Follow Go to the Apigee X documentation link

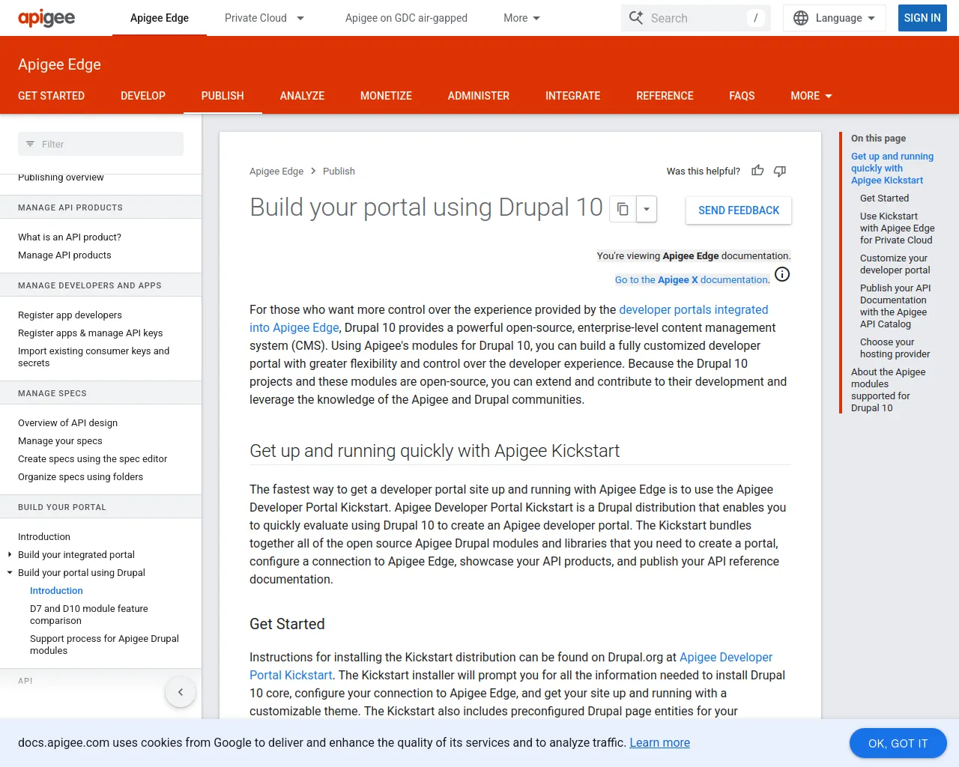tap(692, 279)
